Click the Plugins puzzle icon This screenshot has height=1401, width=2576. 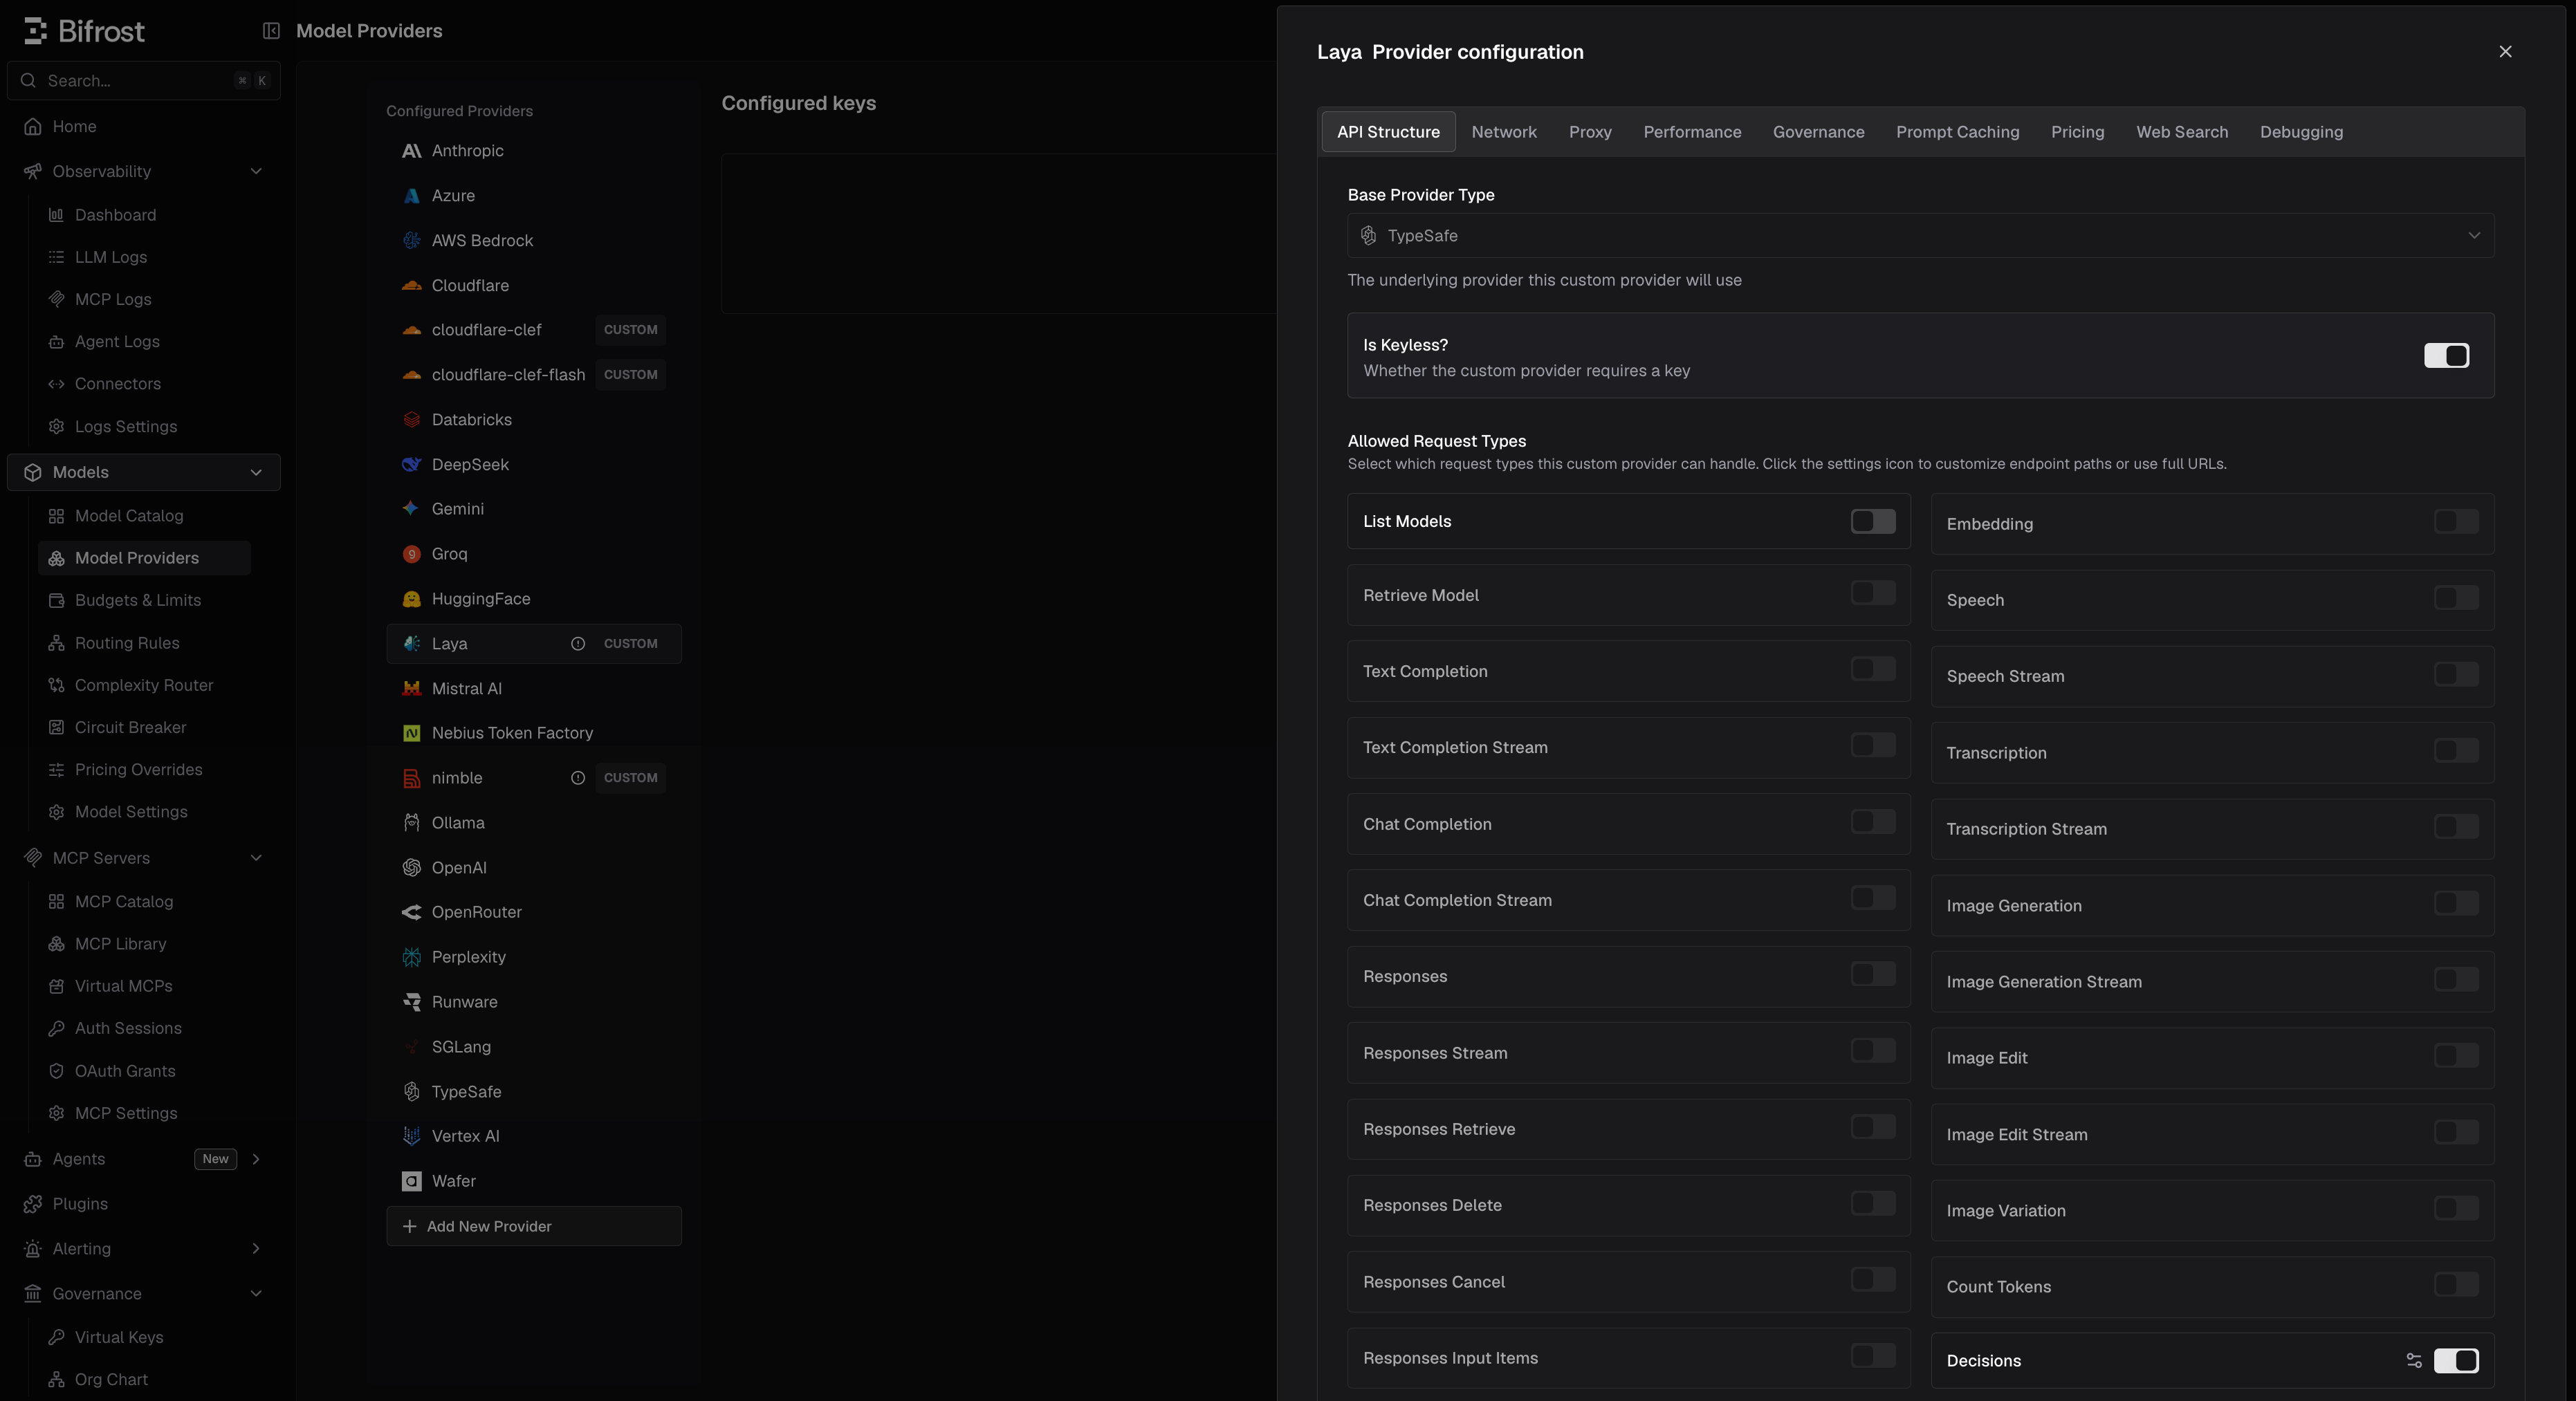coord(33,1204)
